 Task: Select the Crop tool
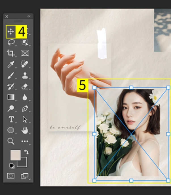tap(11, 53)
